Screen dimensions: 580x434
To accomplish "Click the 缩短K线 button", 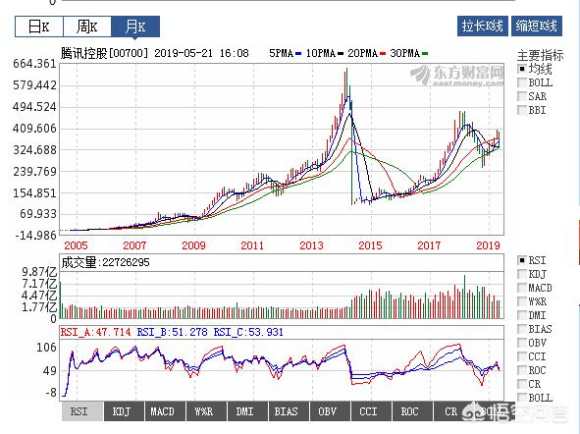I will click(x=537, y=26).
